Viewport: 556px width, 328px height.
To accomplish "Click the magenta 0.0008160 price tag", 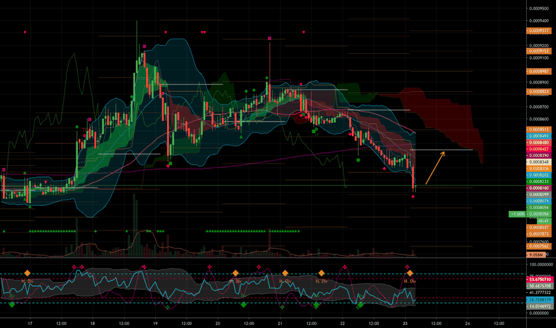I will point(539,188).
